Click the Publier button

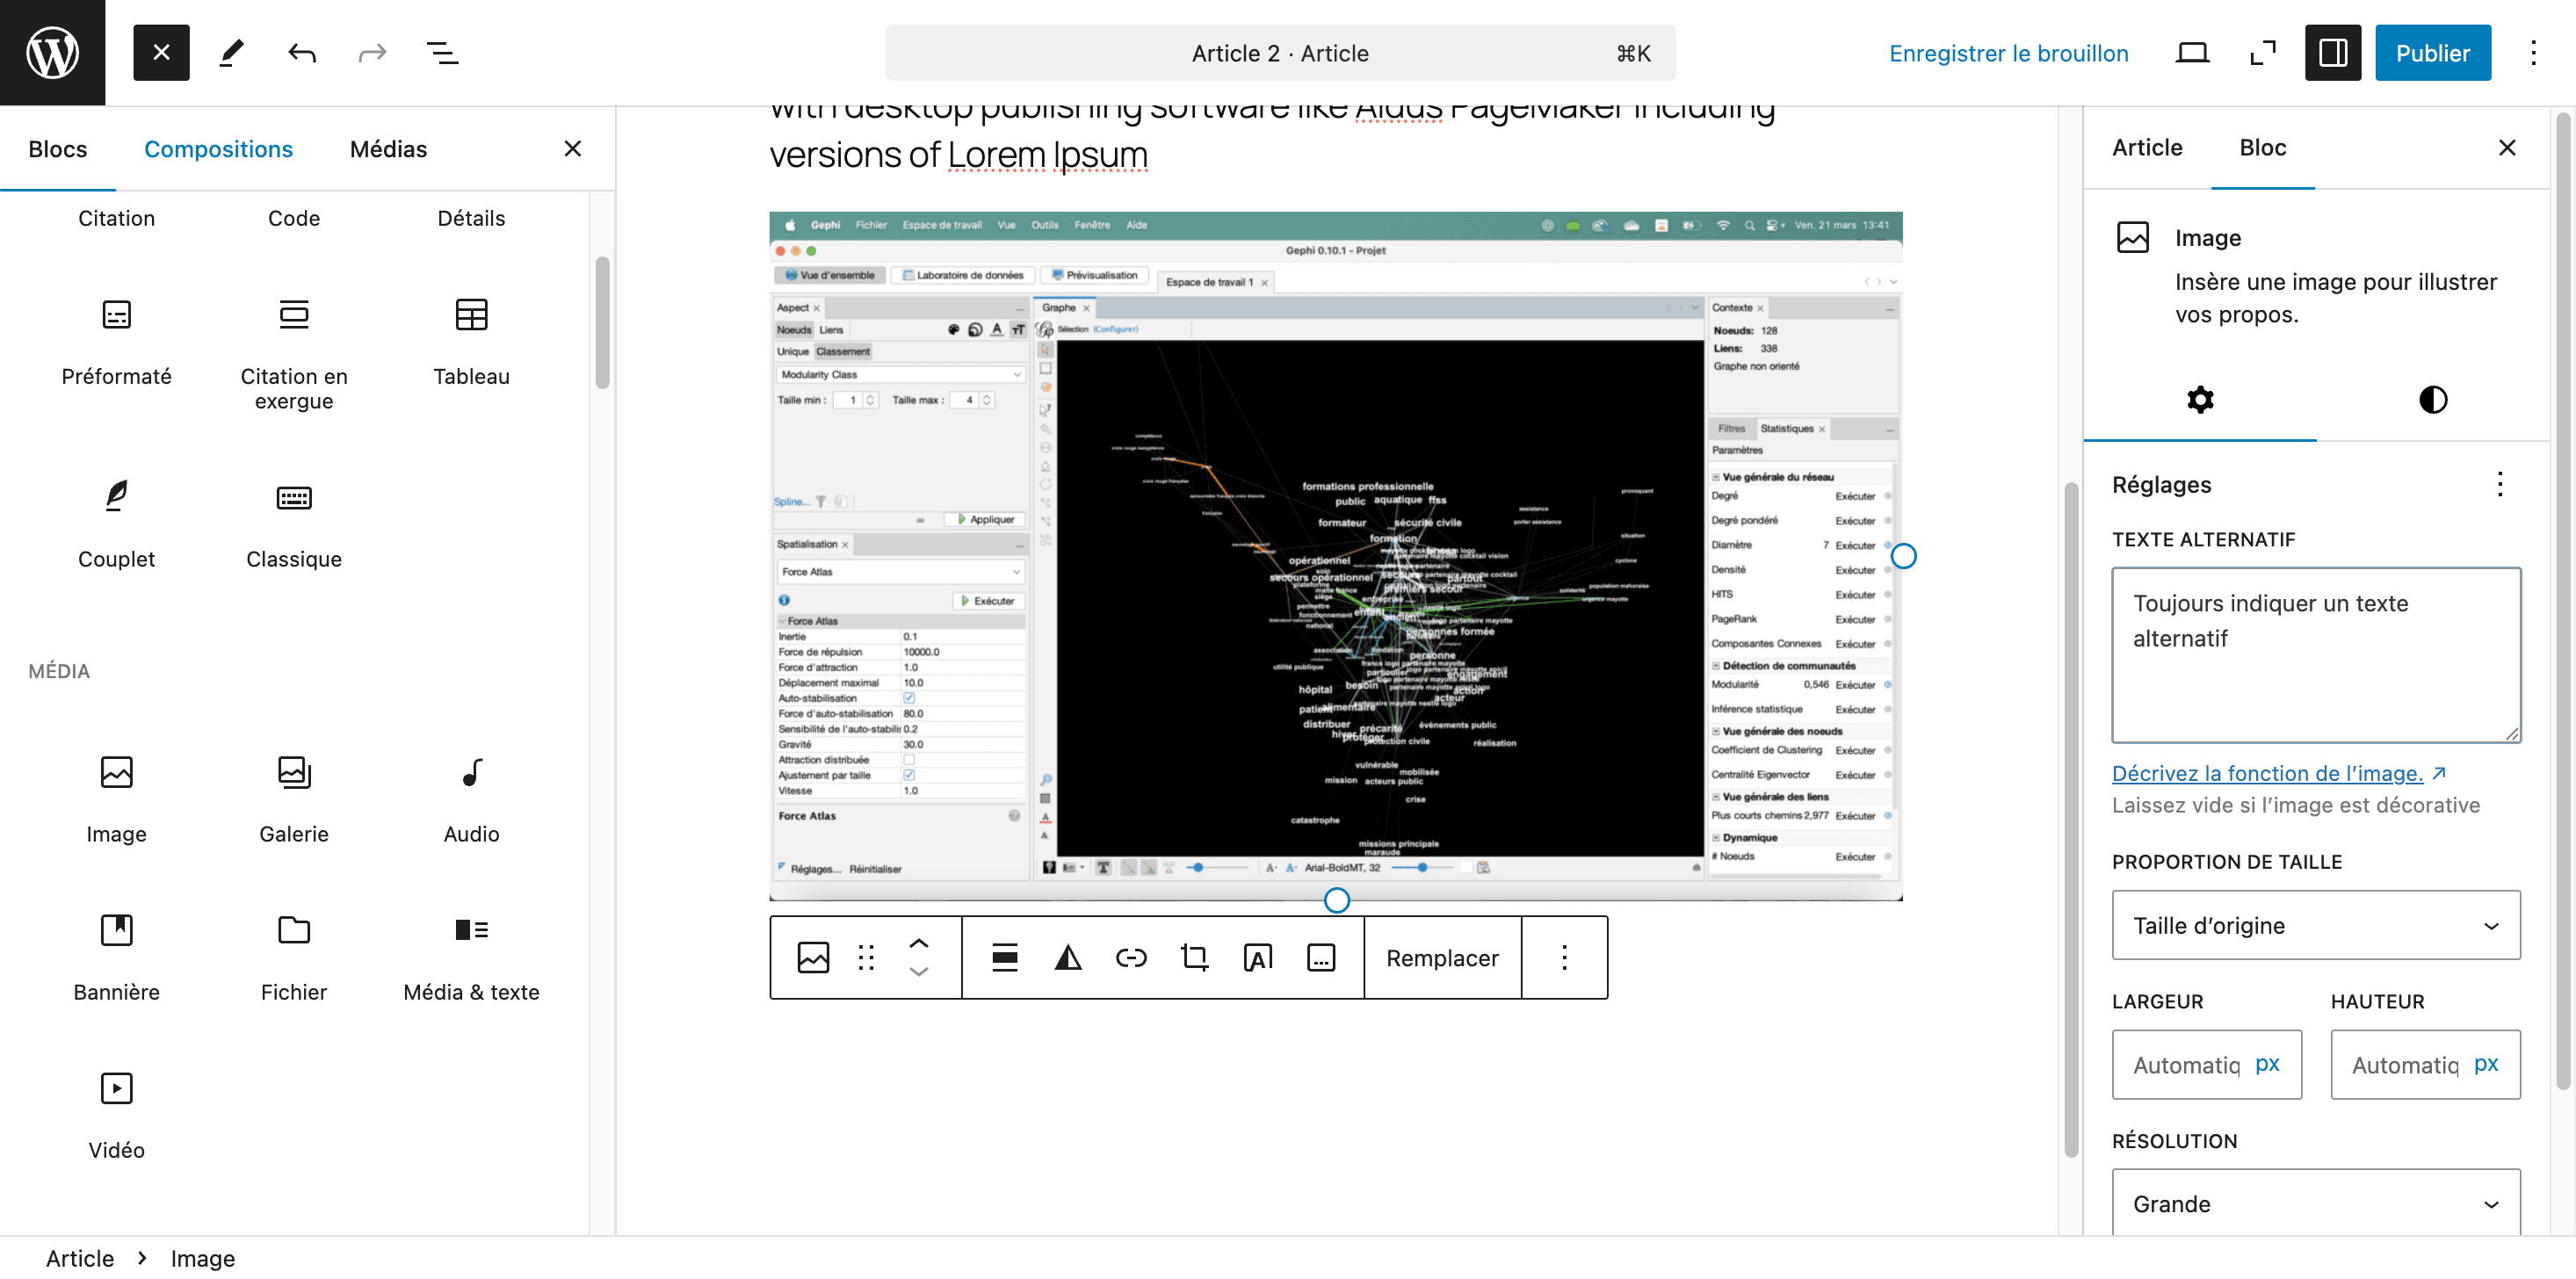2432,52
